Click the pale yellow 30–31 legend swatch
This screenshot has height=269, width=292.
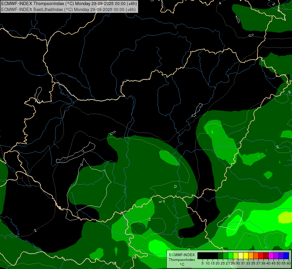point(241,256)
